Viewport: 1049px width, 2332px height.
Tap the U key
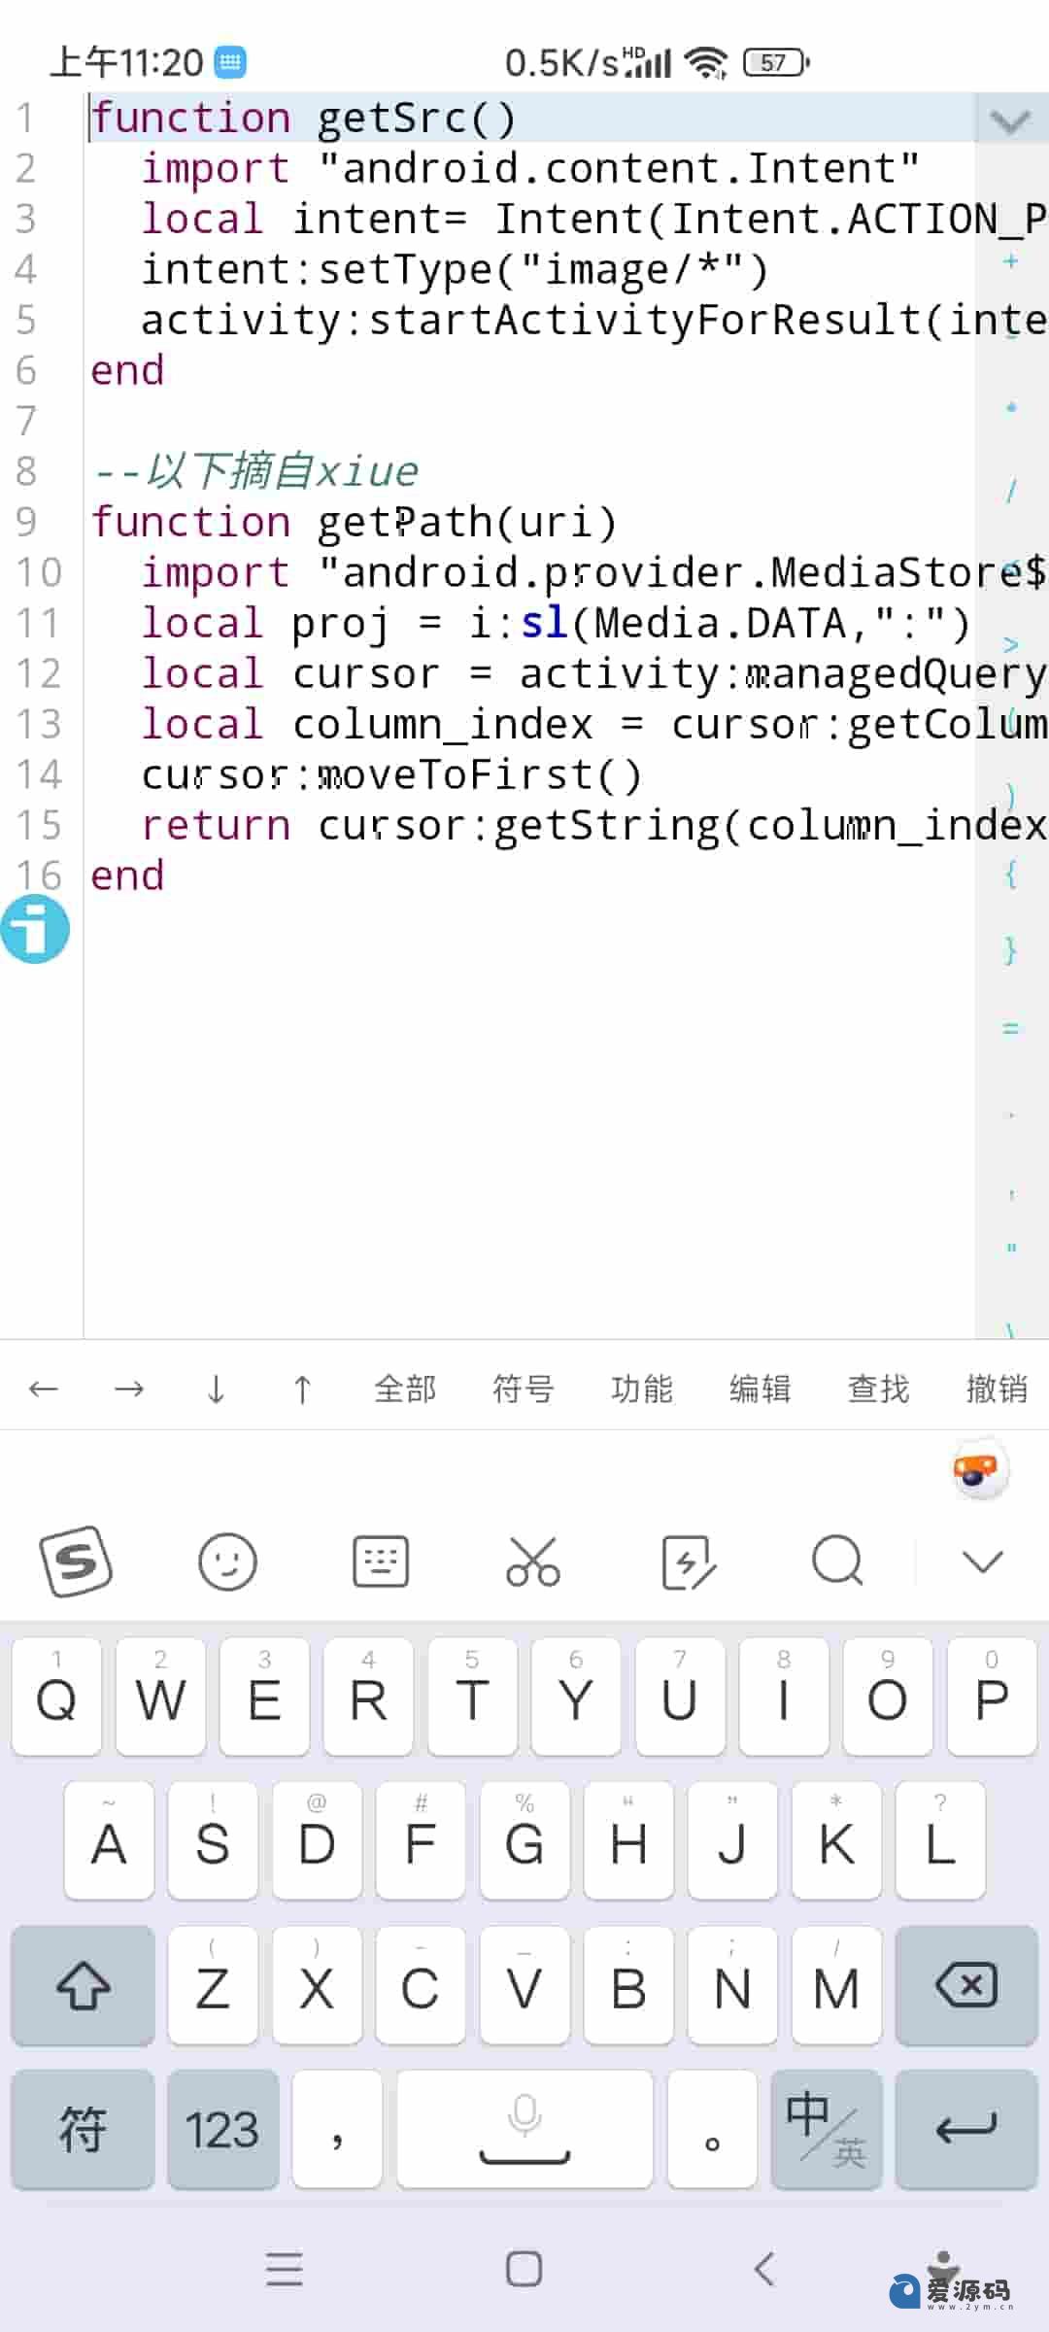pos(680,1698)
